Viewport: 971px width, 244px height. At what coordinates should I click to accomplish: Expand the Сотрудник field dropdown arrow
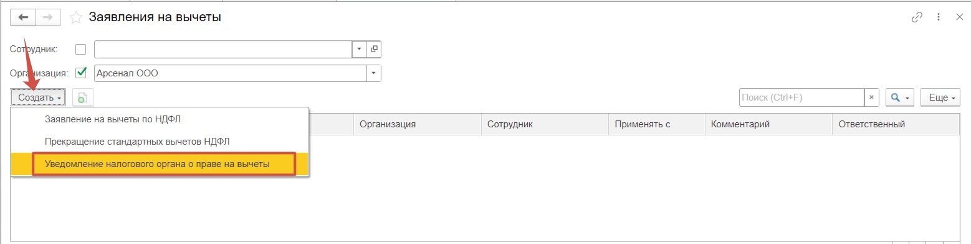pos(360,48)
